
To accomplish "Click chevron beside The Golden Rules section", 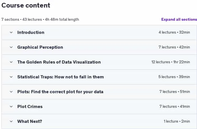I will [x=11, y=62].
